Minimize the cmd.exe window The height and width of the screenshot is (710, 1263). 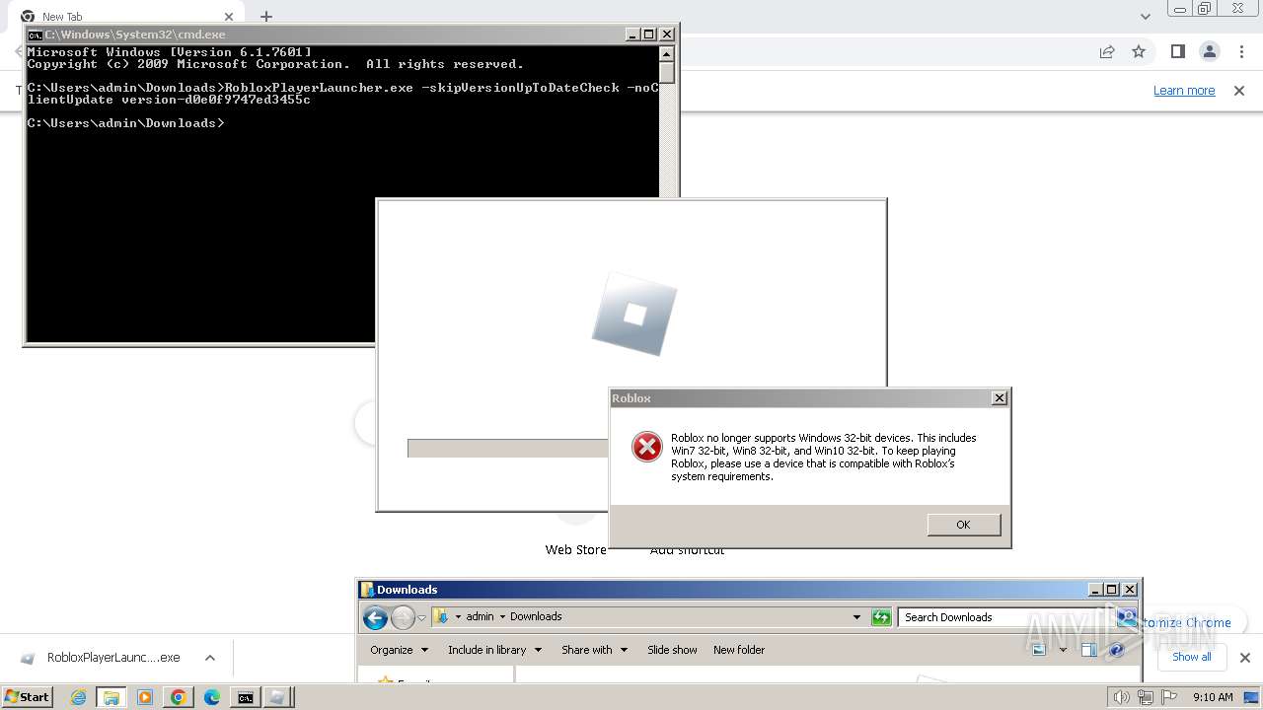[x=633, y=35]
